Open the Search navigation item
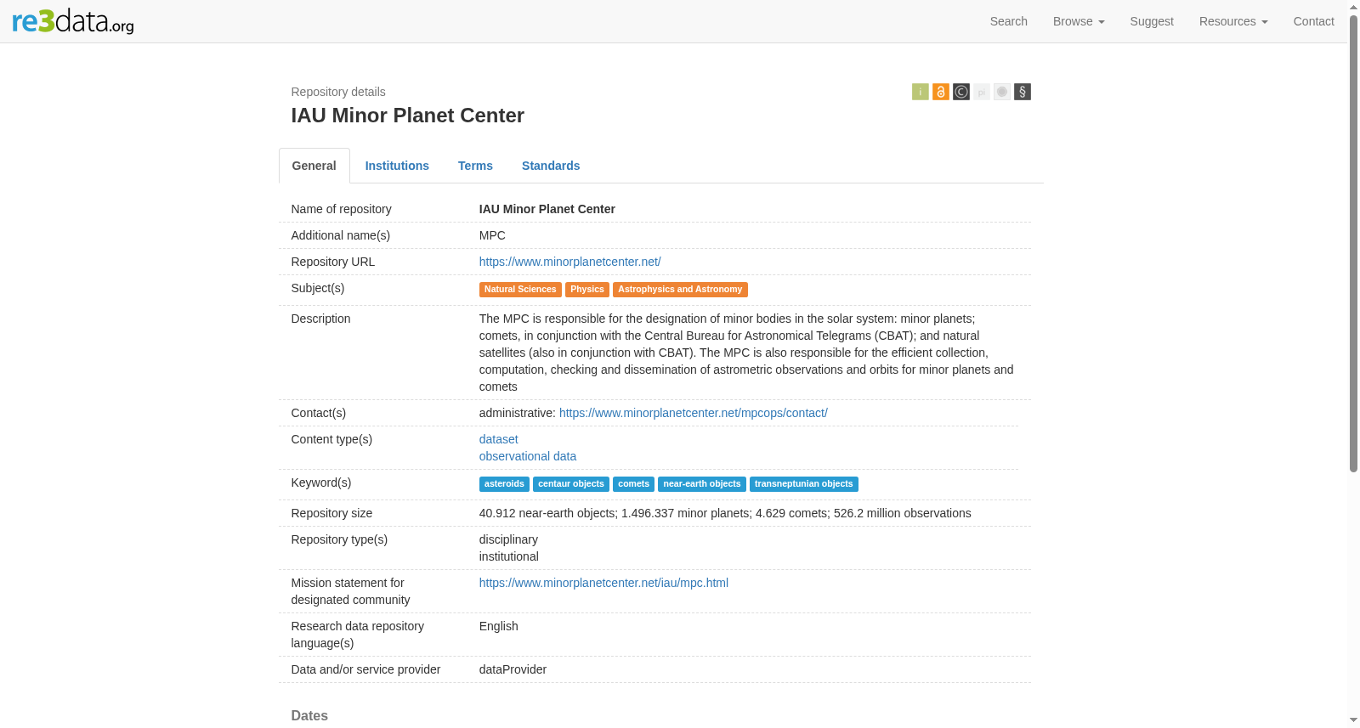The height and width of the screenshot is (728, 1360). (1009, 21)
